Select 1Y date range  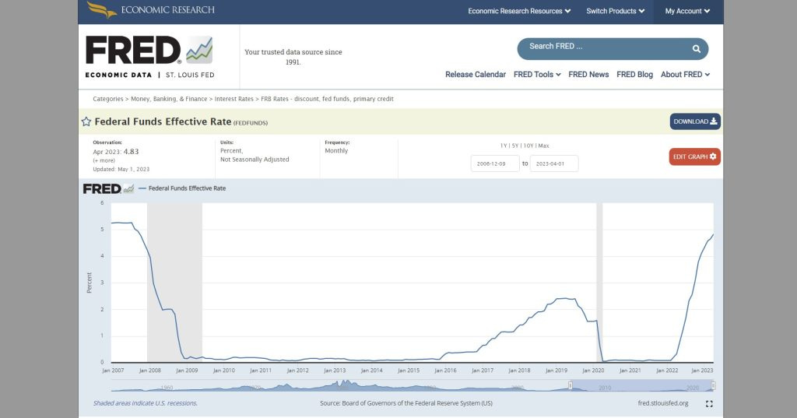504,146
